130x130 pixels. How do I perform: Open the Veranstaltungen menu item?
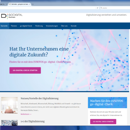tap(52, 26)
